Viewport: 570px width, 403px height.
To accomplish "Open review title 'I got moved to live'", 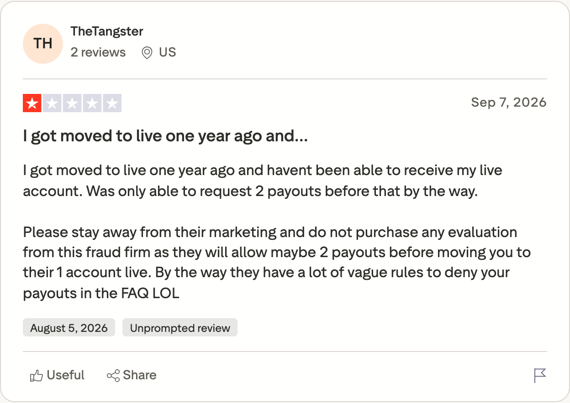I will coord(165,136).
